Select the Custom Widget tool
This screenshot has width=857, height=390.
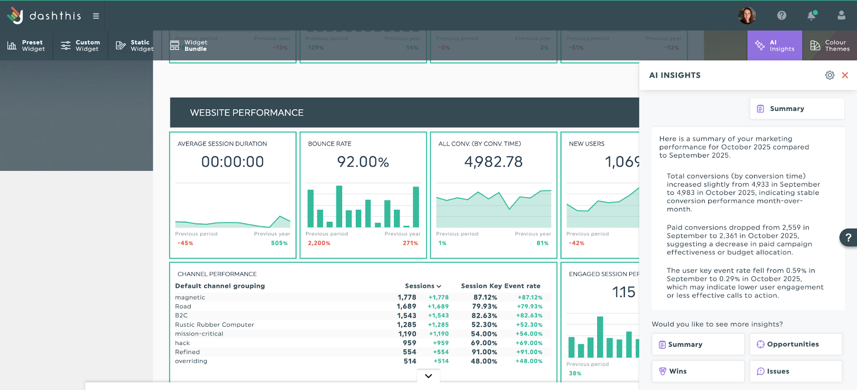click(x=80, y=45)
